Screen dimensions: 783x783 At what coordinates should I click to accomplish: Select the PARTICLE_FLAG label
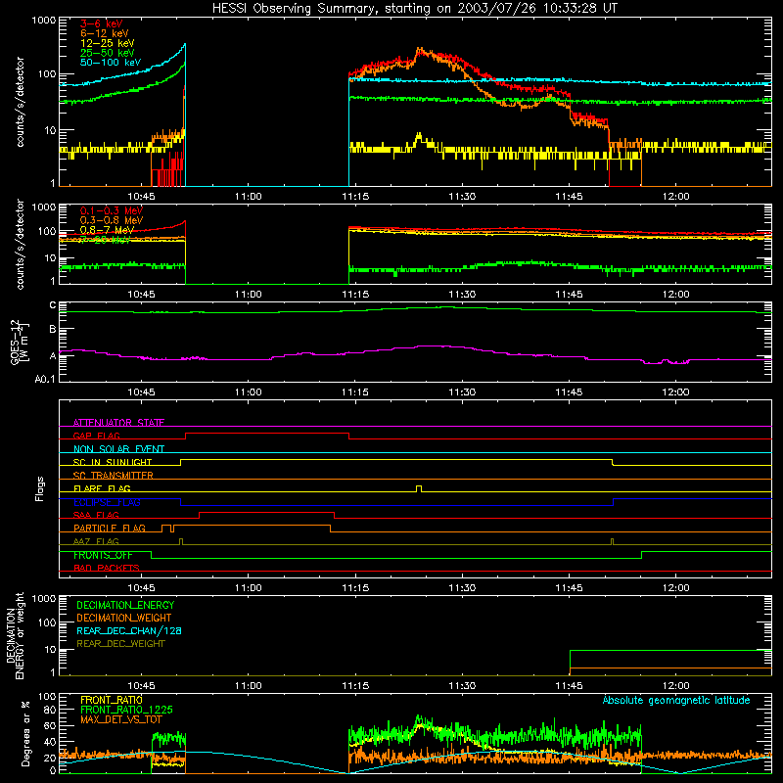tap(110, 529)
